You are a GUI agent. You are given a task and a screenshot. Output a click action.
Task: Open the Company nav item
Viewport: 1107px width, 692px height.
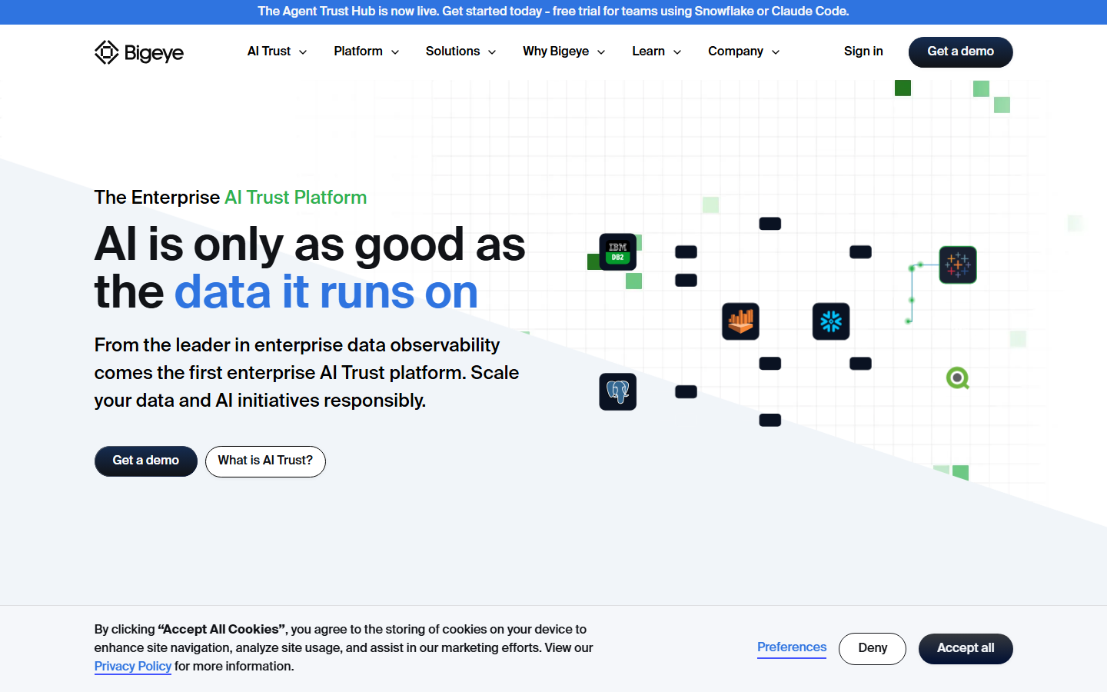tap(736, 52)
